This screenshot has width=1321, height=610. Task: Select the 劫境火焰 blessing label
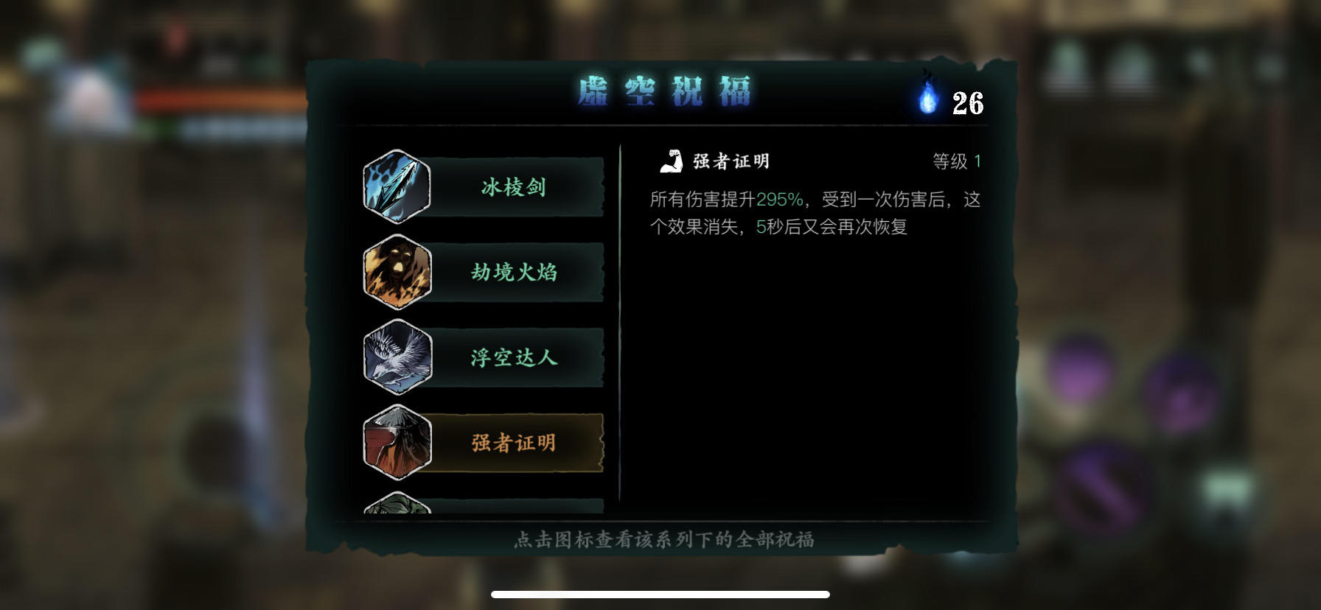coord(514,272)
